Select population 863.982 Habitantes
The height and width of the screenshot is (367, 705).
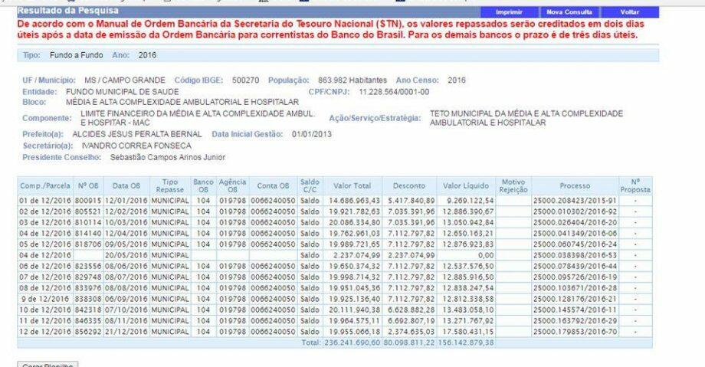(x=352, y=80)
